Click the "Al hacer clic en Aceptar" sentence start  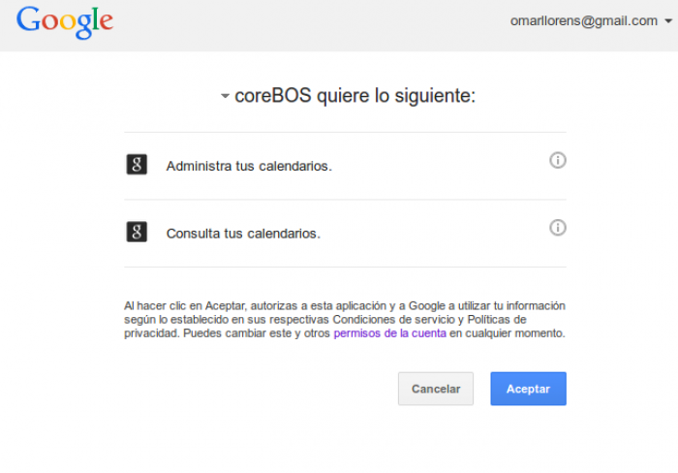[184, 305]
